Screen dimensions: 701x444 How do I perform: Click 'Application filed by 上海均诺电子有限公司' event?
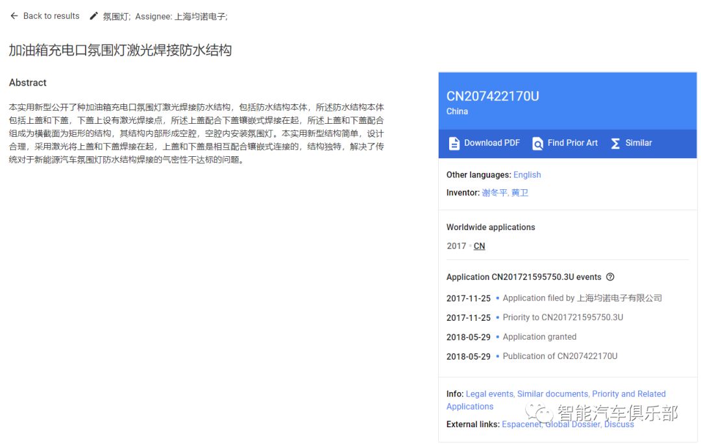[x=582, y=298]
